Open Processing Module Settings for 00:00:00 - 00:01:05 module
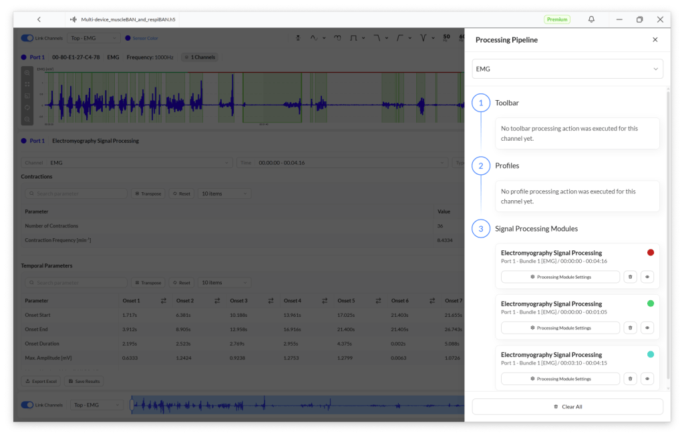This screenshot has height=437, width=684. point(560,328)
